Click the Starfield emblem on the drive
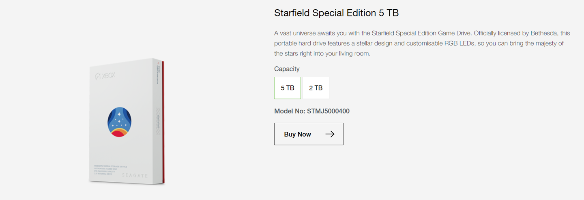The width and height of the screenshot is (584, 200). click(x=119, y=122)
